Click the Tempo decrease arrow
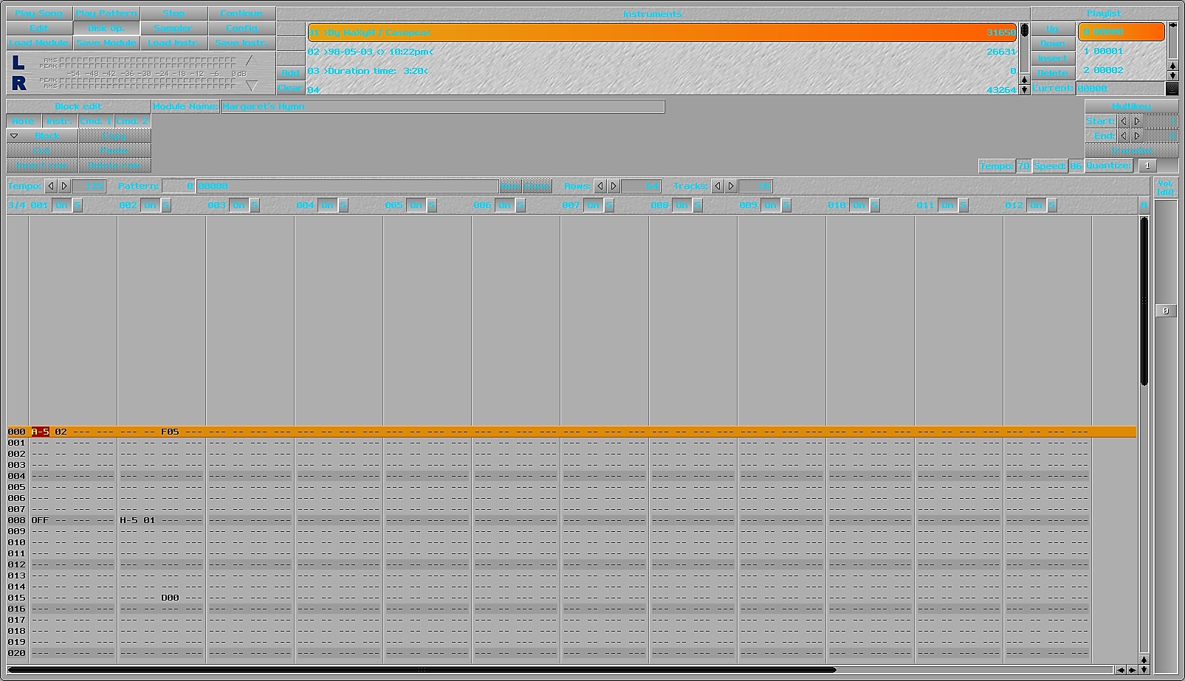 coord(51,187)
